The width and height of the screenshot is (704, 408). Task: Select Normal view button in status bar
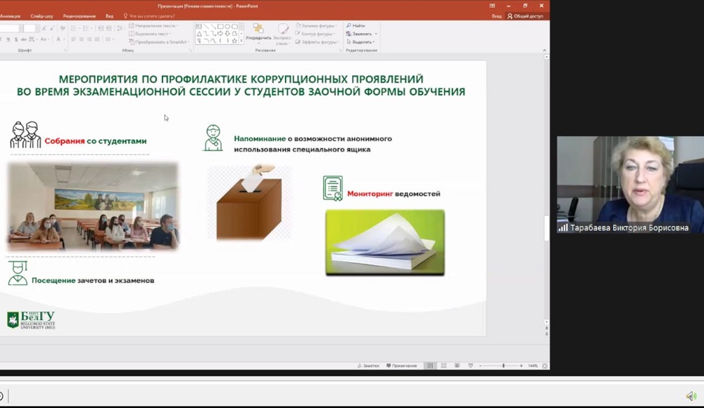pyautogui.click(x=430, y=366)
